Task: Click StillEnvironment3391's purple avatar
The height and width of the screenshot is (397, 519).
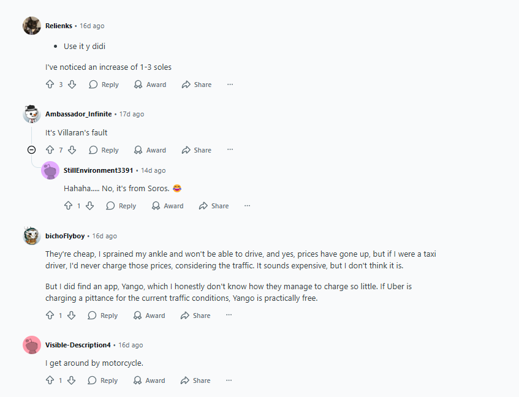Action: pyautogui.click(x=50, y=170)
